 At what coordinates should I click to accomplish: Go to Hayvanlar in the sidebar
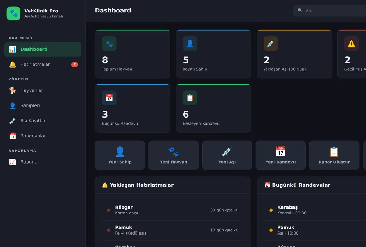coord(43,90)
